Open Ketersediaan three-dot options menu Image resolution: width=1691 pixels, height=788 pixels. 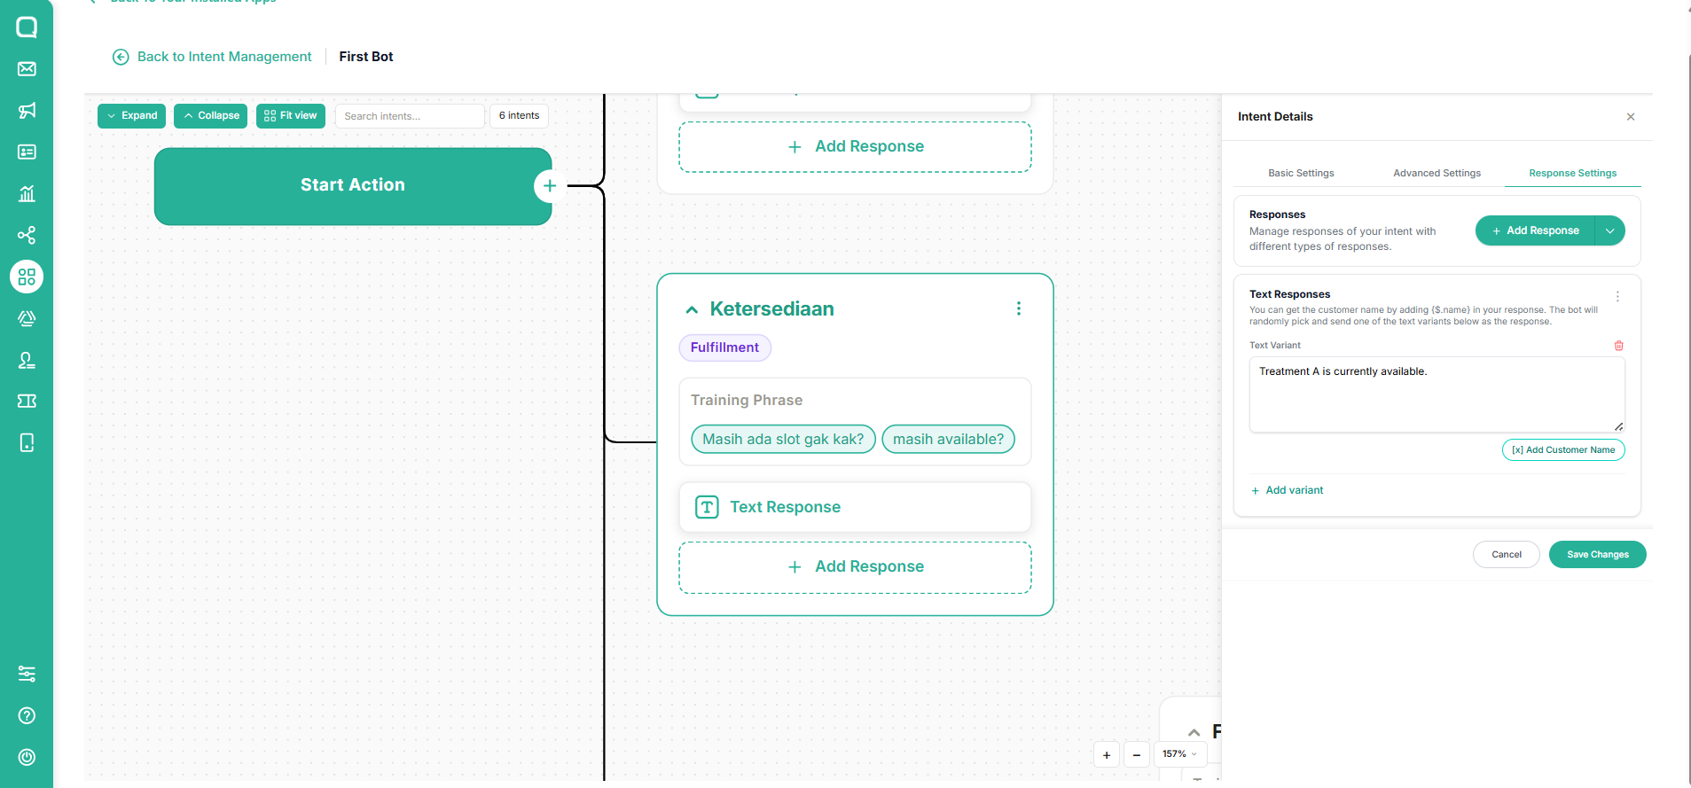coord(1019,308)
